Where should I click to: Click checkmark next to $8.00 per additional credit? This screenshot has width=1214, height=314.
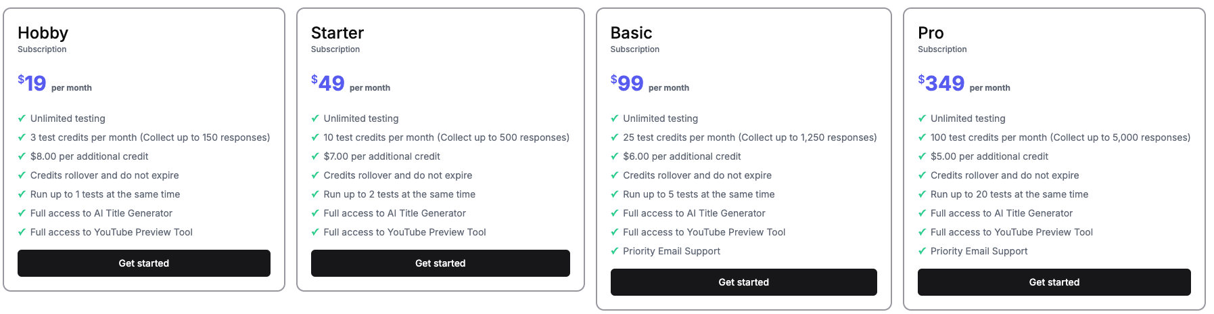22,156
